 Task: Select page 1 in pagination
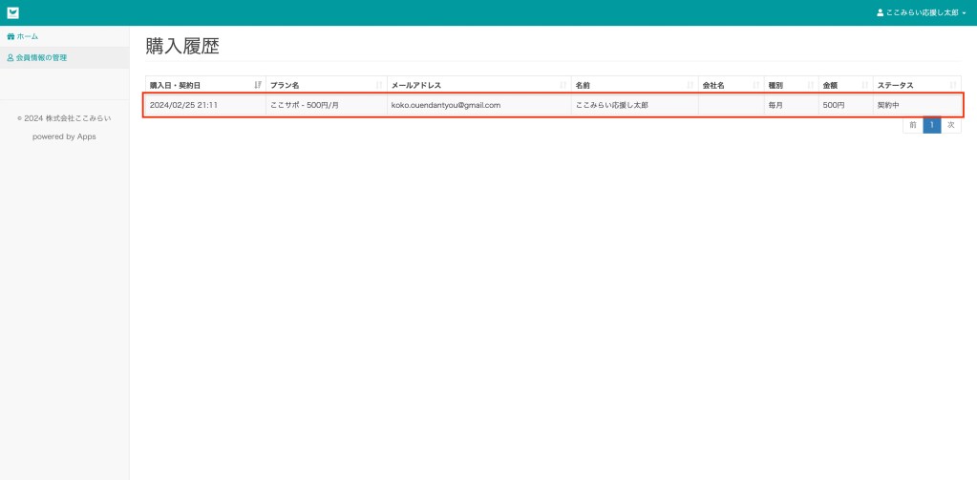(932, 125)
